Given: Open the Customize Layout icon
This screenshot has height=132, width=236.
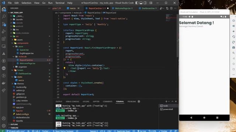Looking at the screenshot, I should [151, 3].
